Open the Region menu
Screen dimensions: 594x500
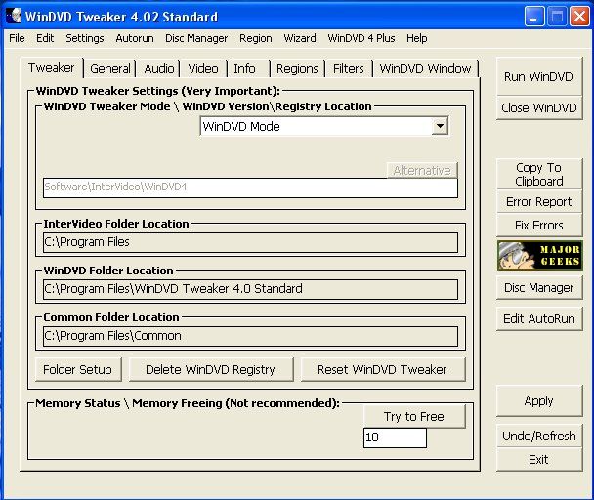click(256, 38)
